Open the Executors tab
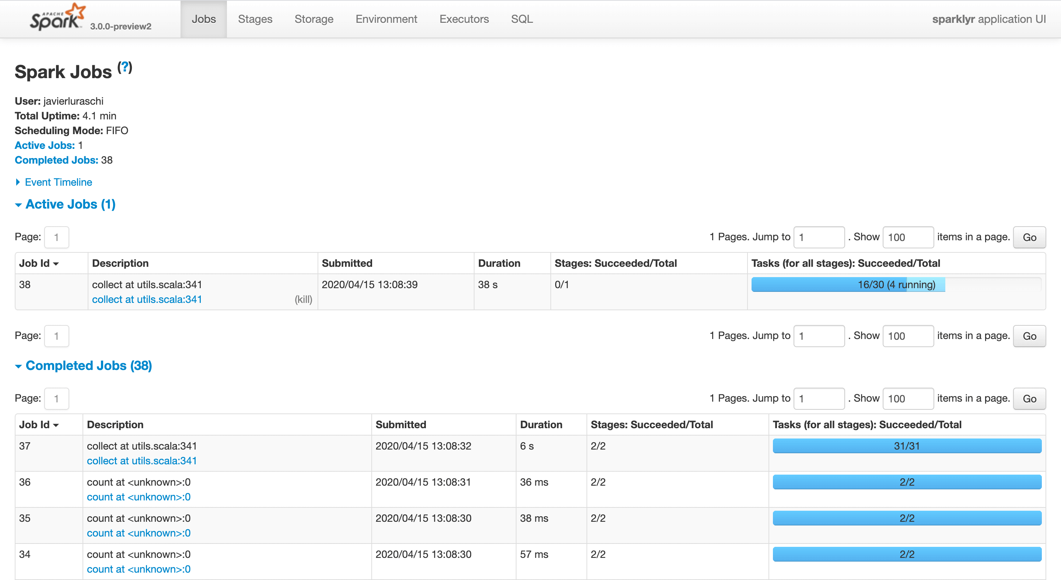The height and width of the screenshot is (580, 1061). (x=464, y=19)
